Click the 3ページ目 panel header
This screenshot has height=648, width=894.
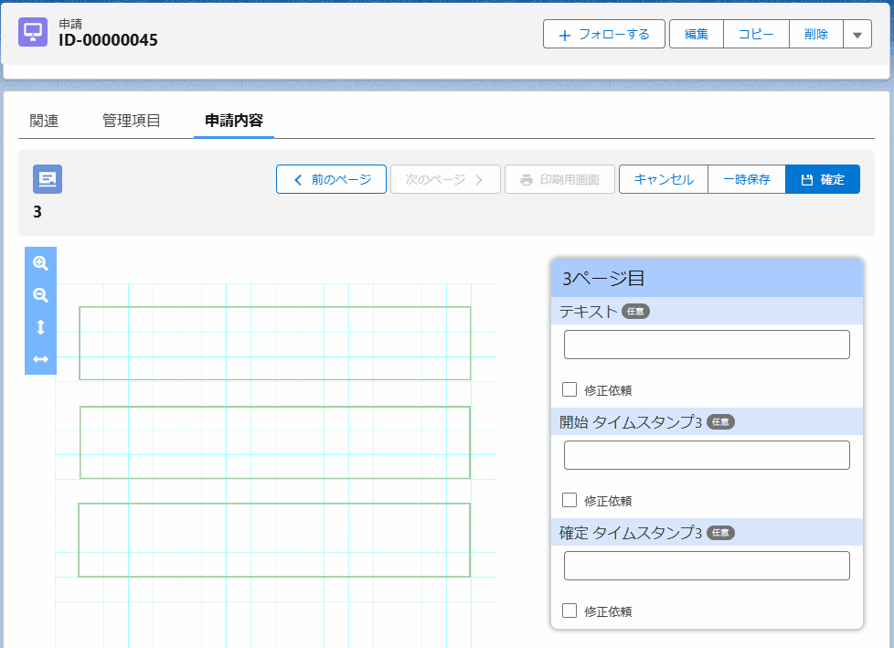707,278
